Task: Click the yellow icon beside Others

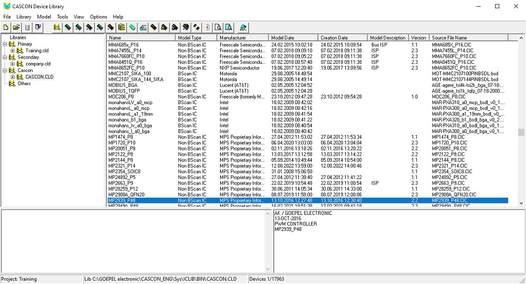Action: pos(12,84)
